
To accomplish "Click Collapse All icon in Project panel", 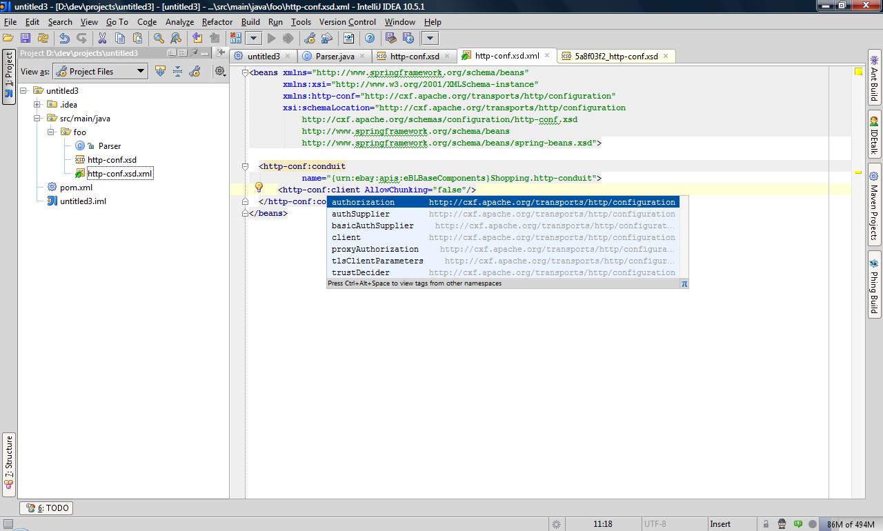I will 177,71.
